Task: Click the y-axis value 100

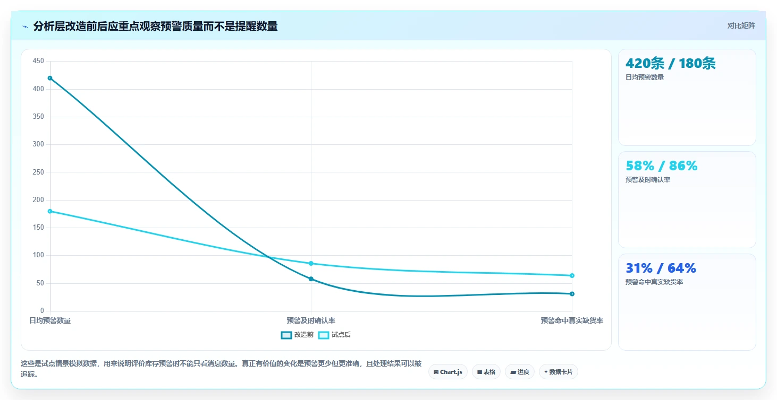Action: [38, 255]
